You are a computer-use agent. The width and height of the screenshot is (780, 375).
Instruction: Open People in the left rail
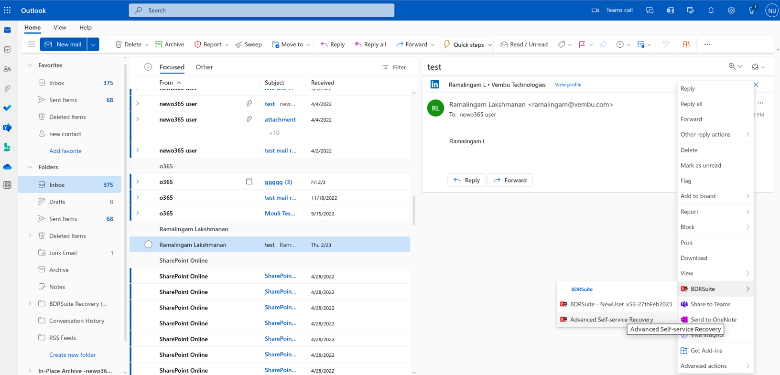click(x=7, y=69)
